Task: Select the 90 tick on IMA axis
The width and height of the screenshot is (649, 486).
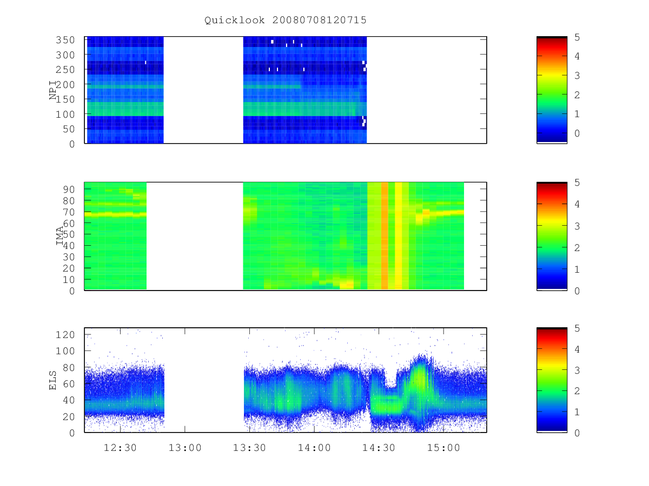Action: [x=69, y=189]
